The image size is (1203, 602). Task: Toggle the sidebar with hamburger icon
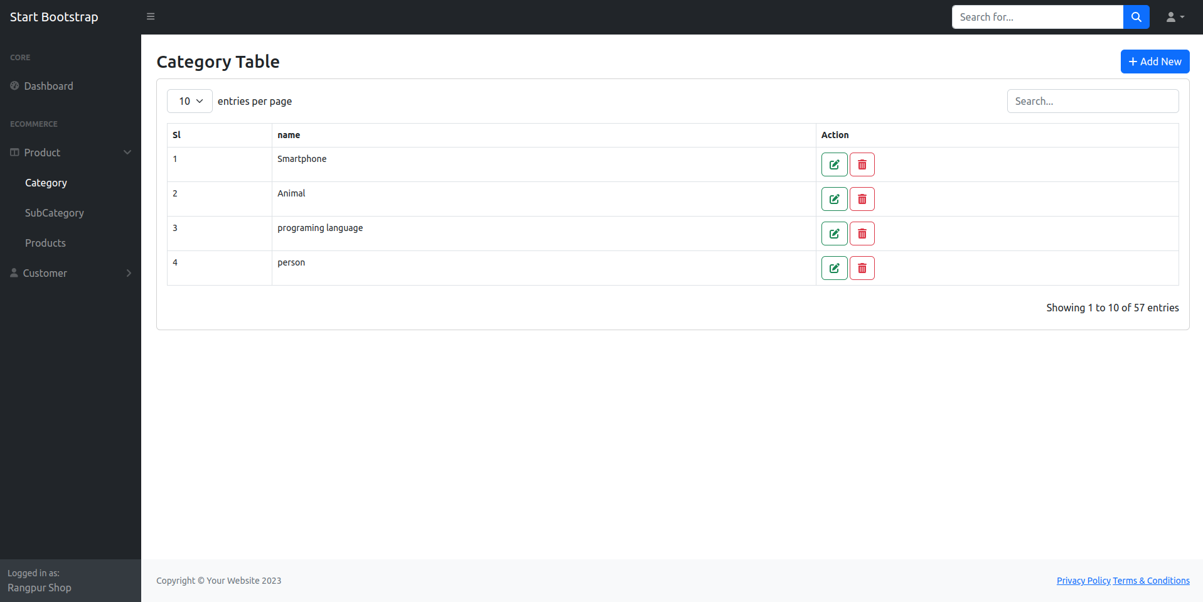pos(151,17)
